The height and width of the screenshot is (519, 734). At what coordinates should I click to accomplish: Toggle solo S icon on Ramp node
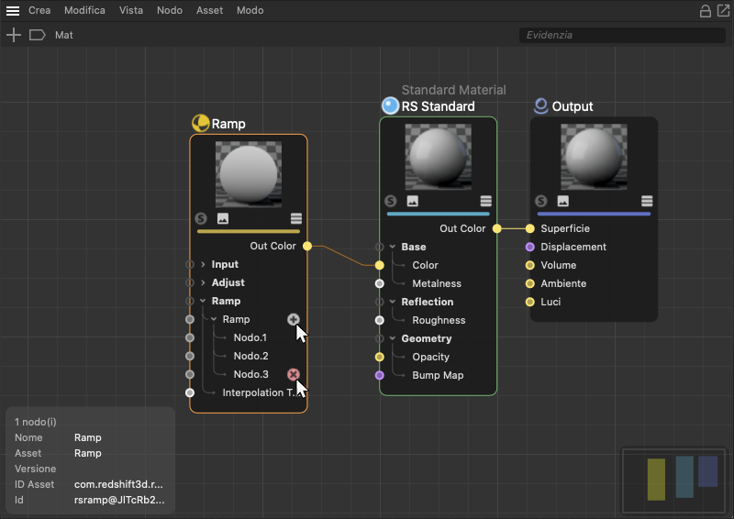[x=201, y=218]
